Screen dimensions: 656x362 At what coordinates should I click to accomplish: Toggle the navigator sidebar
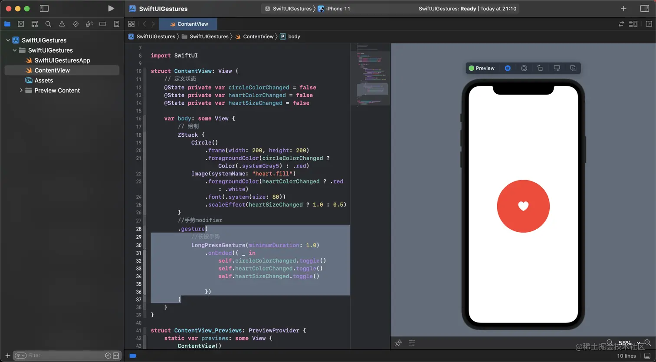[44, 8]
